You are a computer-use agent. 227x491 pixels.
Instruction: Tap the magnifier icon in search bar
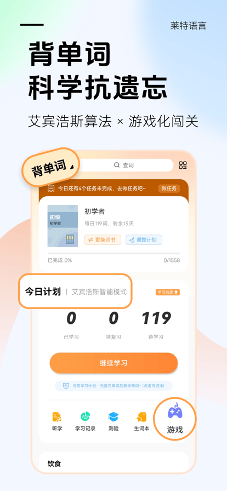tap(117, 165)
